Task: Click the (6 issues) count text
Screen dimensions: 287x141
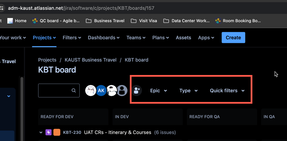Action: 165,132
